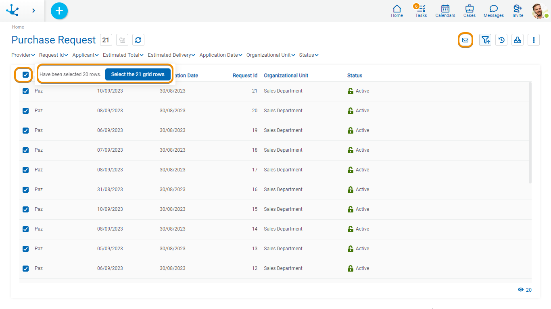Open Tasks in the top navigation
The width and height of the screenshot is (551, 309).
[421, 11]
